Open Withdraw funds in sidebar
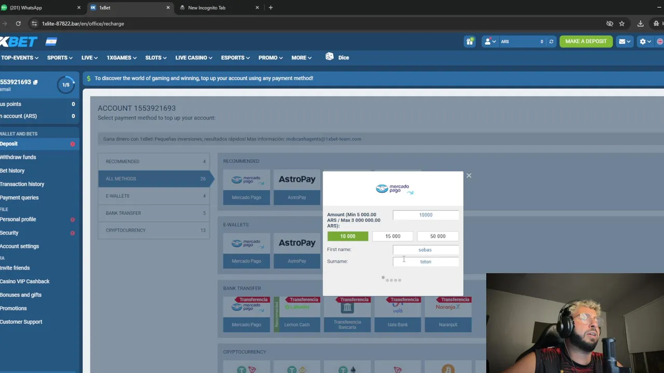The height and width of the screenshot is (373, 664). [x=39, y=157]
